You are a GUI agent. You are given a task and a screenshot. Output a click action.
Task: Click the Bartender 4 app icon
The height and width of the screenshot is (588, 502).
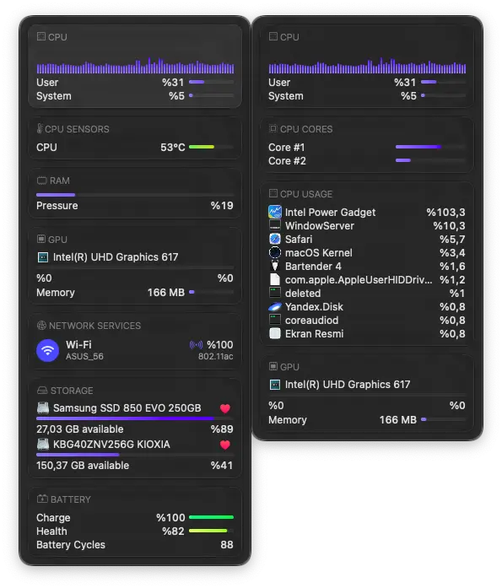click(x=275, y=266)
